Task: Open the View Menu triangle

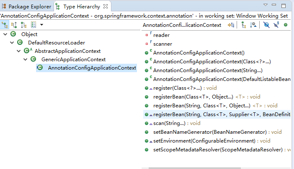Action: click(266, 5)
